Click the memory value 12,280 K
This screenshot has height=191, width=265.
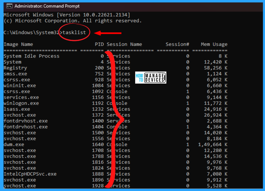(216, 151)
